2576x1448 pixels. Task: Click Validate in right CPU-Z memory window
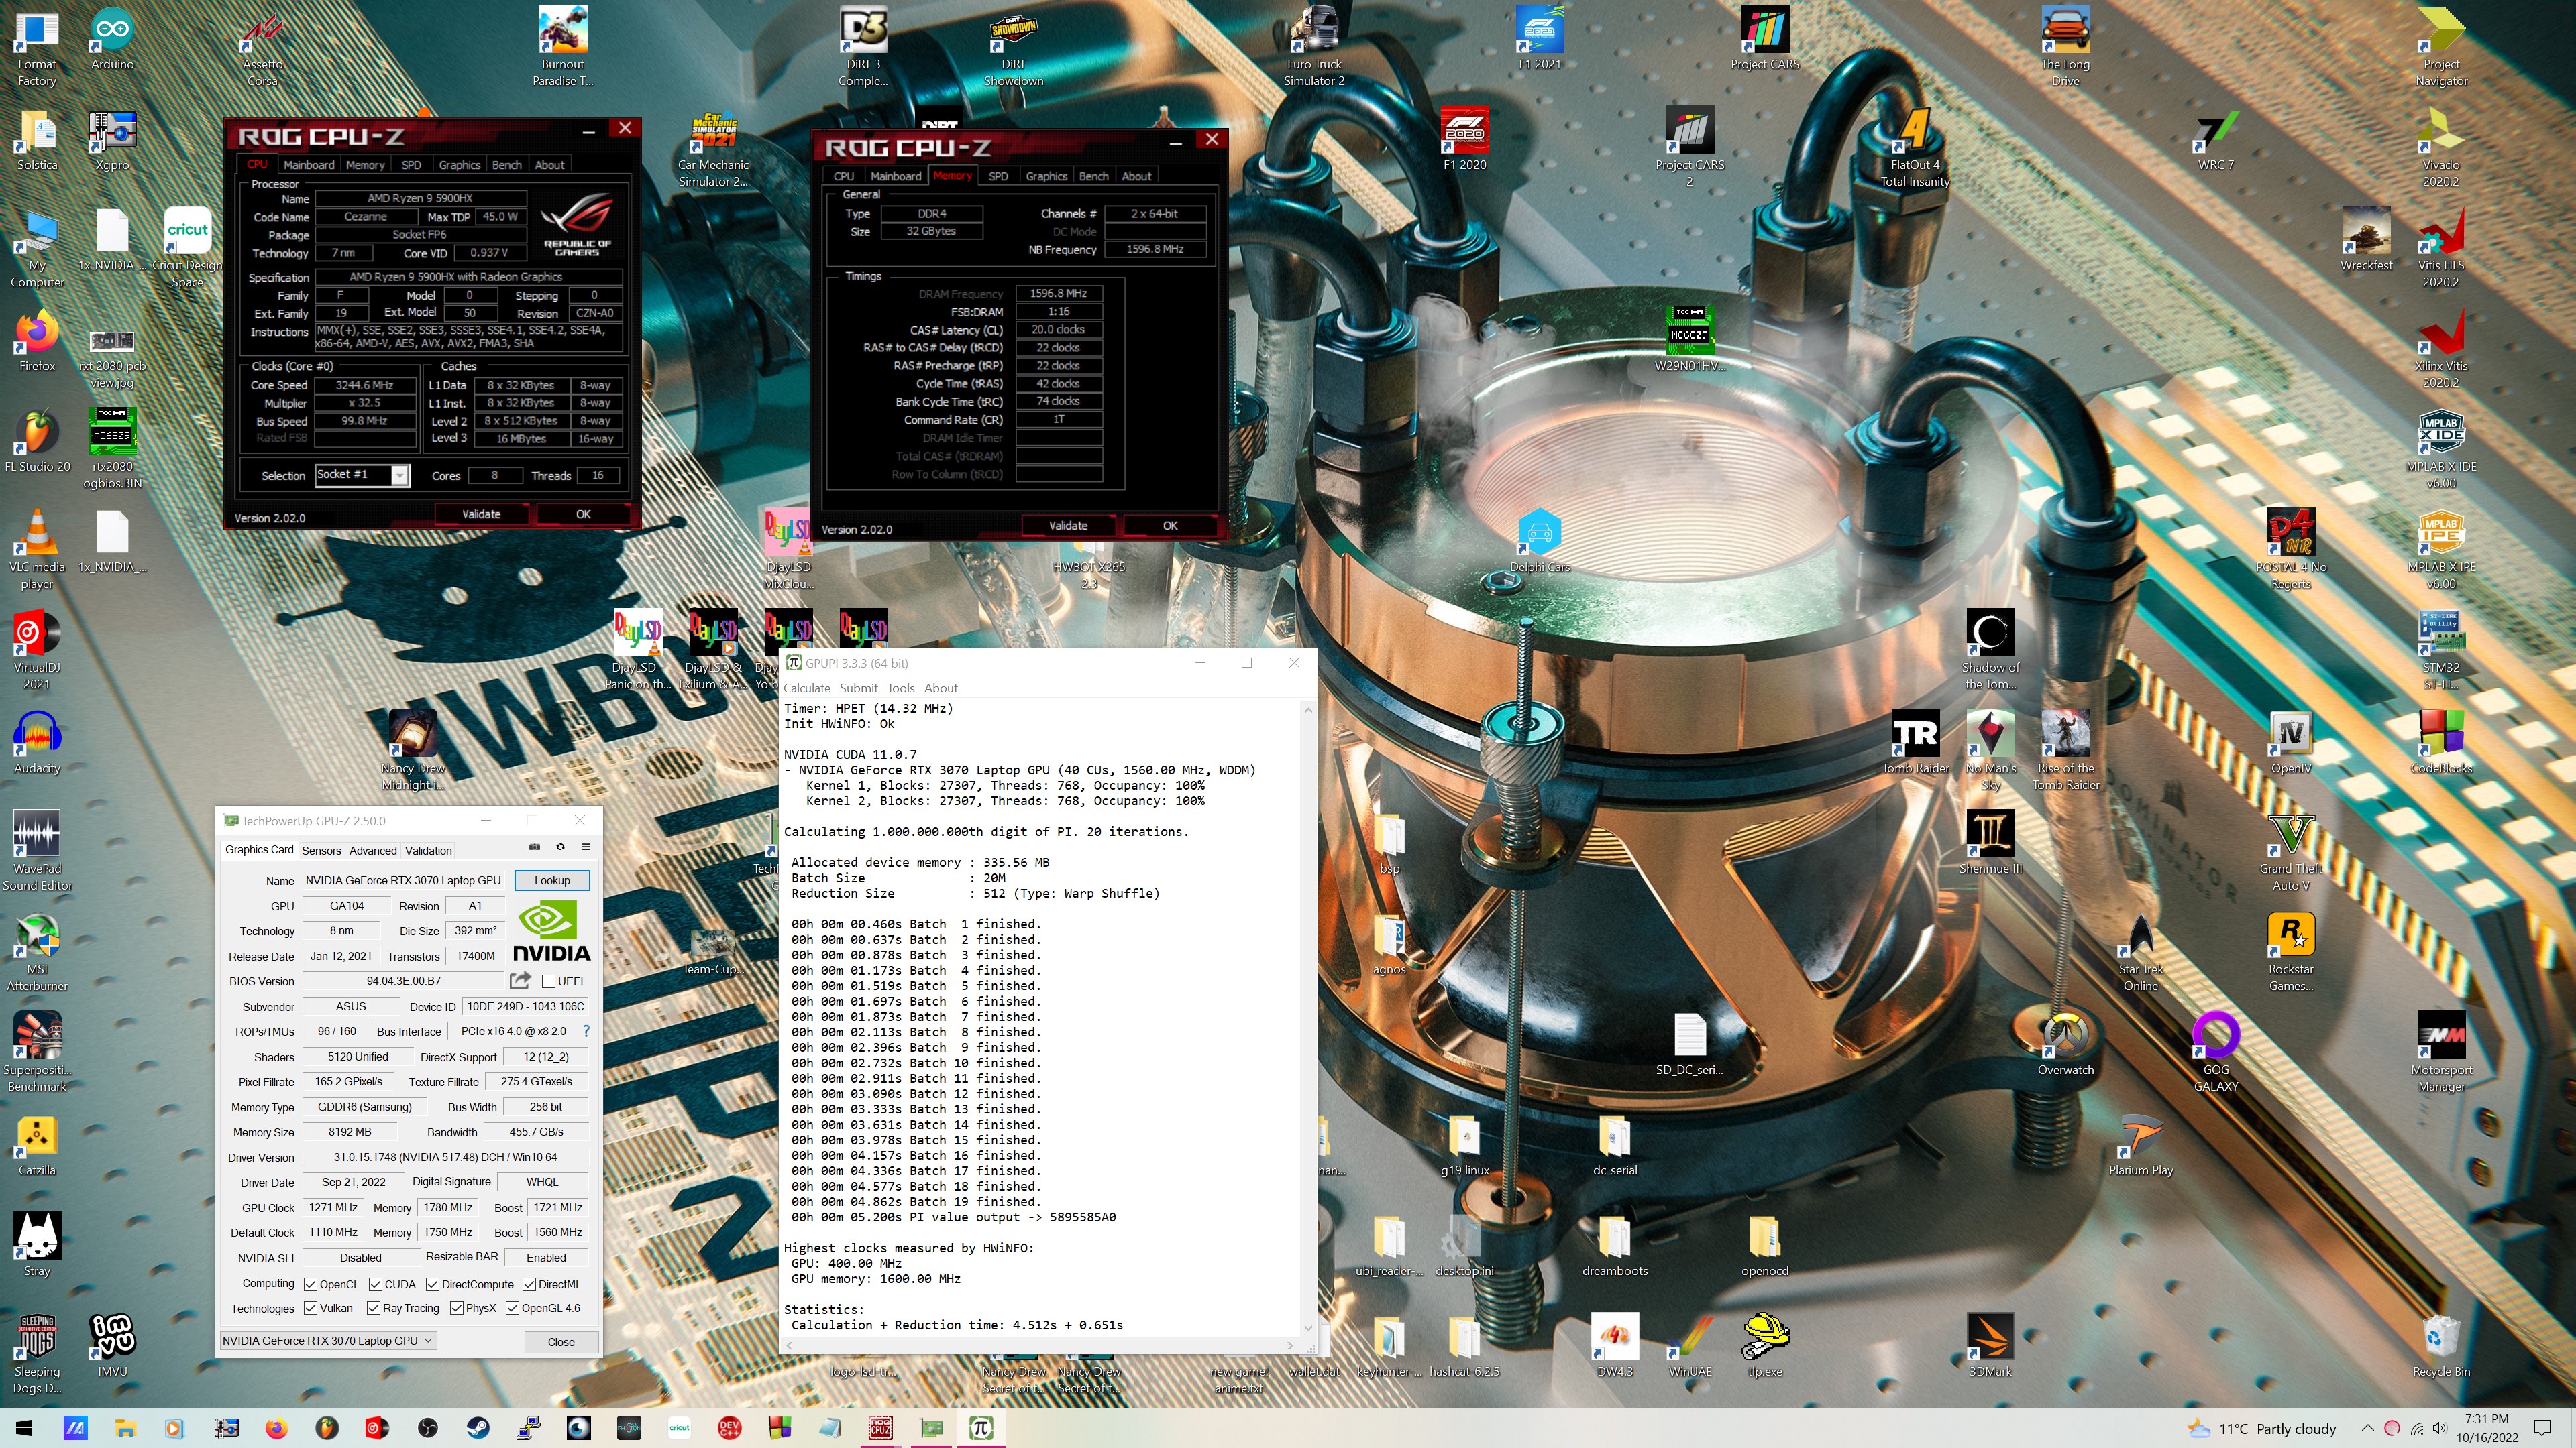click(1068, 526)
